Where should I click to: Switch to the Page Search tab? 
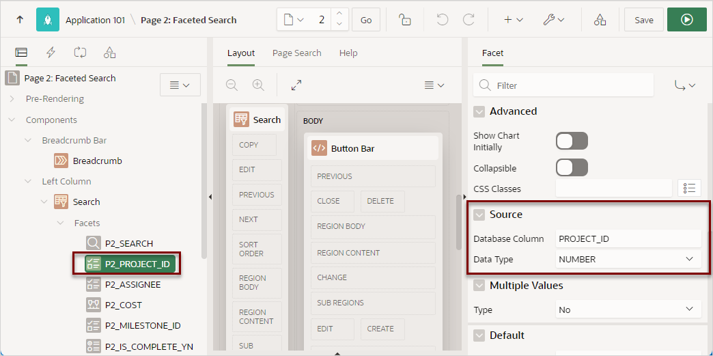(x=297, y=53)
